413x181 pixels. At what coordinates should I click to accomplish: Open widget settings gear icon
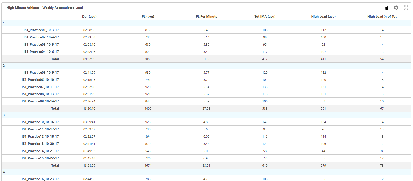396,8
